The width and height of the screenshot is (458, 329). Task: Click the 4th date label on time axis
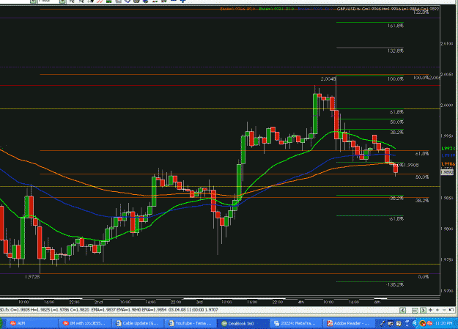coord(301,302)
